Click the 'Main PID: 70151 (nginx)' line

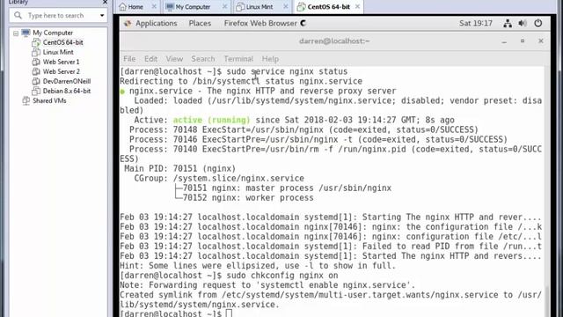click(179, 168)
